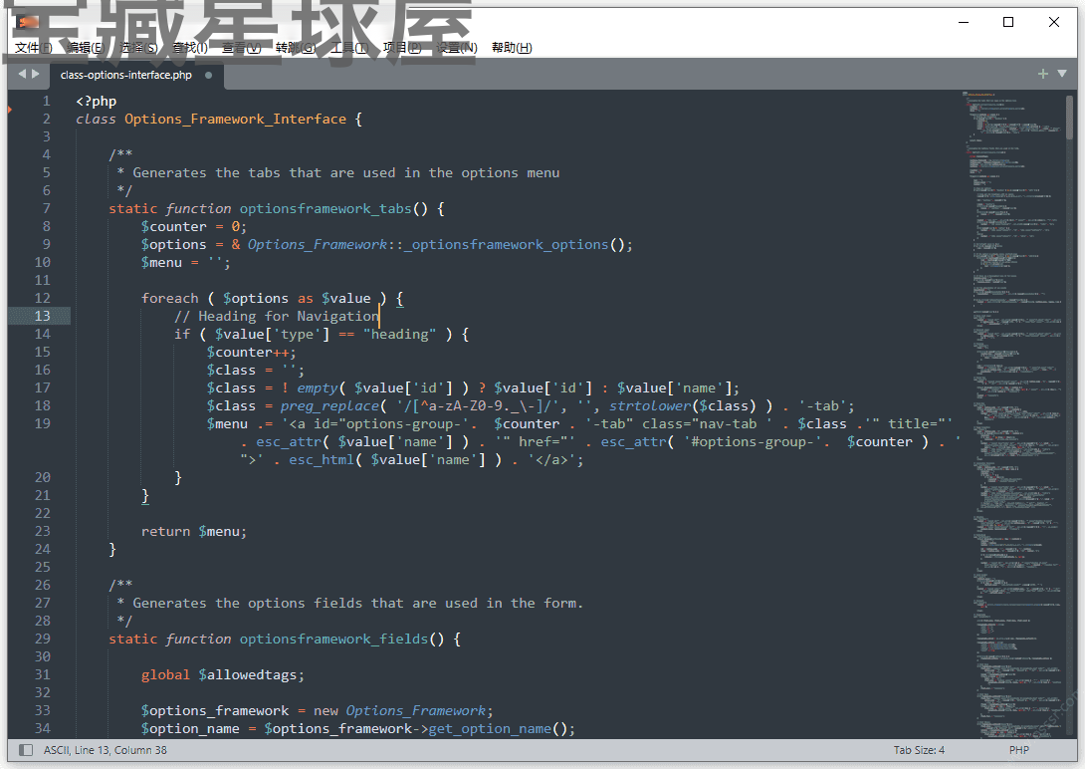Click the "$menu = '';" line
This screenshot has width=1085, height=769.
tap(185, 262)
